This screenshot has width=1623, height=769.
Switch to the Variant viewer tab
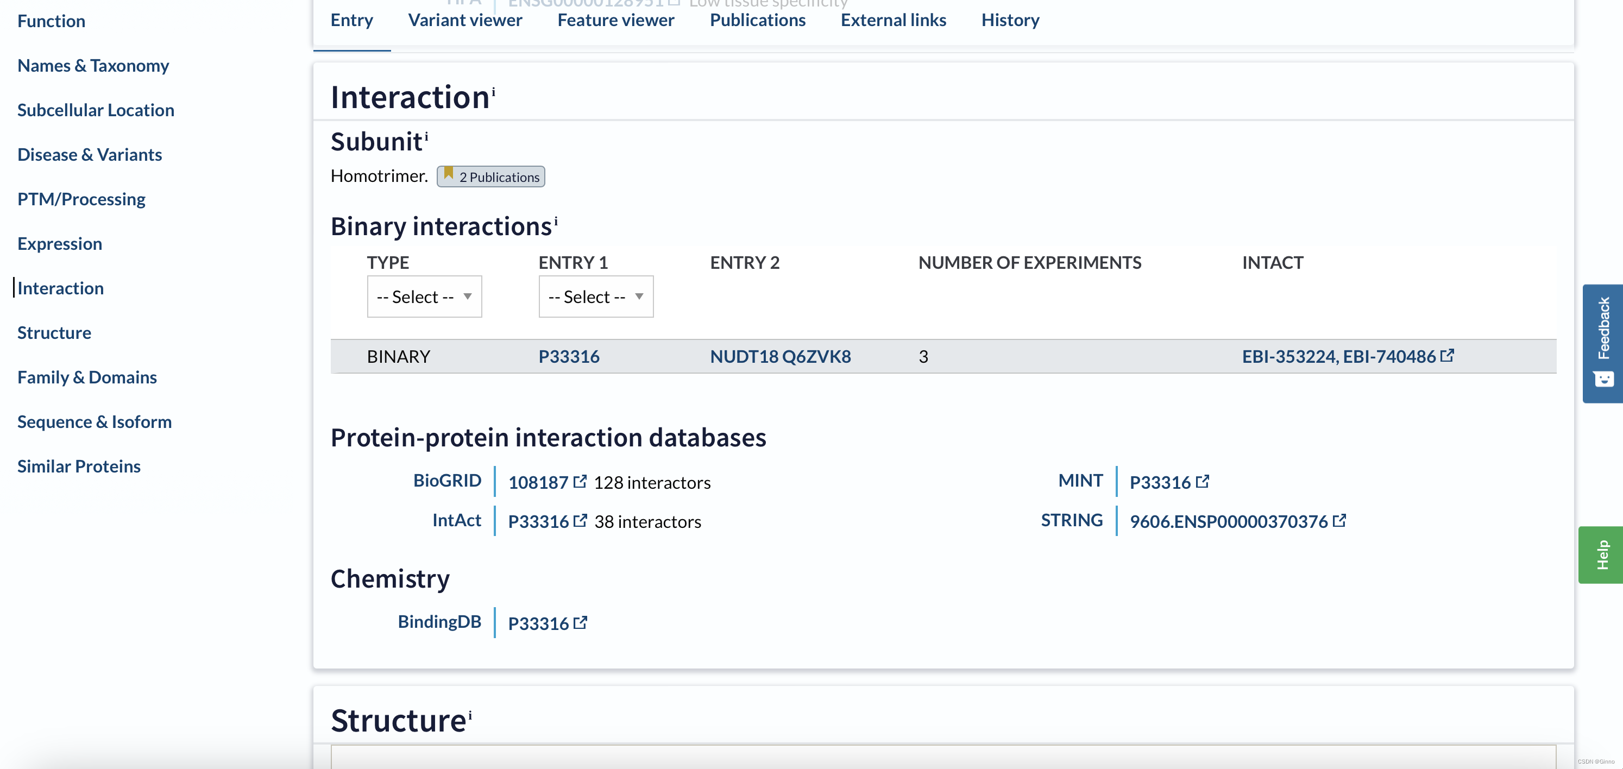coord(465,20)
